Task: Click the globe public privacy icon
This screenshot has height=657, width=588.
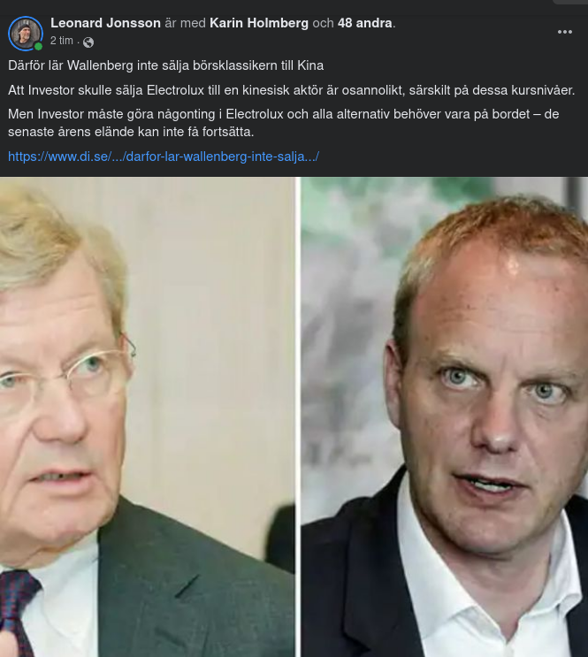Action: click(x=88, y=42)
